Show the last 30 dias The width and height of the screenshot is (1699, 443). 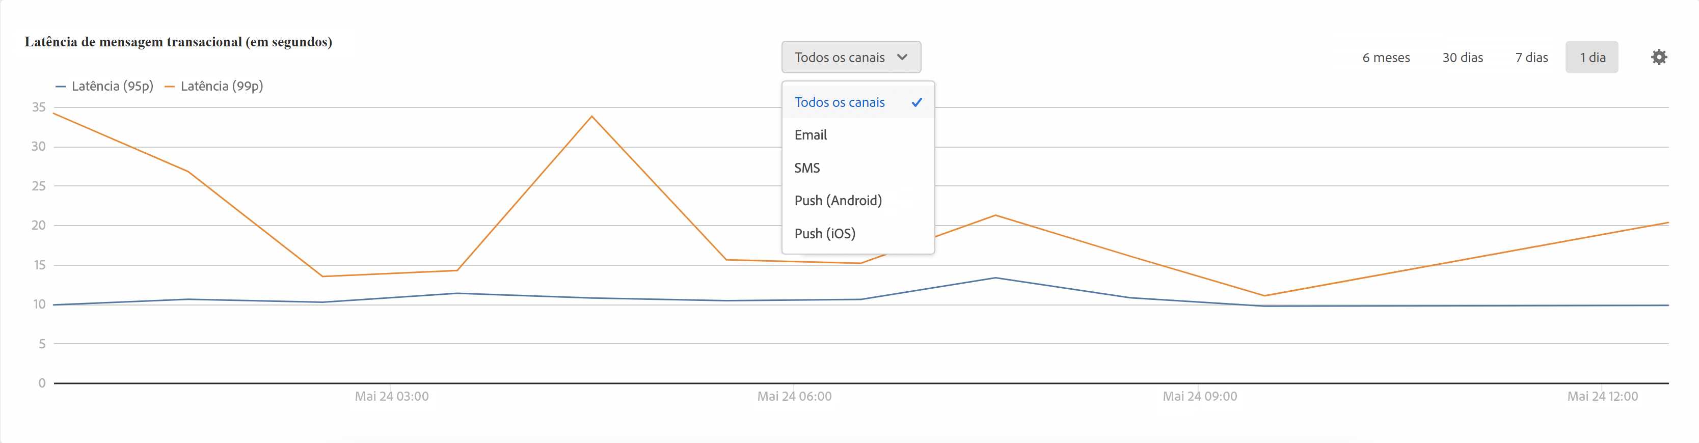tap(1462, 58)
